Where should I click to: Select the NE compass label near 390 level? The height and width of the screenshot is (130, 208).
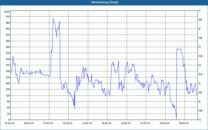(x=200, y=38)
